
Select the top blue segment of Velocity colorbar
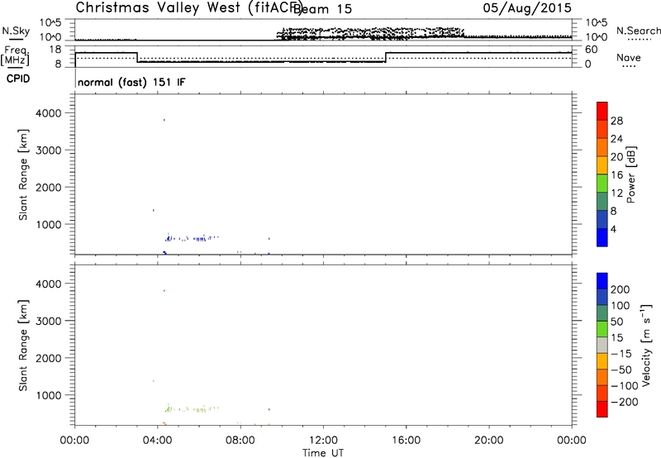(x=602, y=281)
